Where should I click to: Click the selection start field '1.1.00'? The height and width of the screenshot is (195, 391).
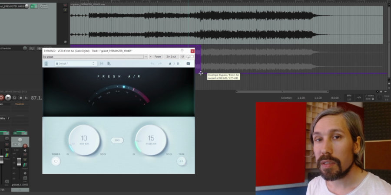click(x=301, y=98)
